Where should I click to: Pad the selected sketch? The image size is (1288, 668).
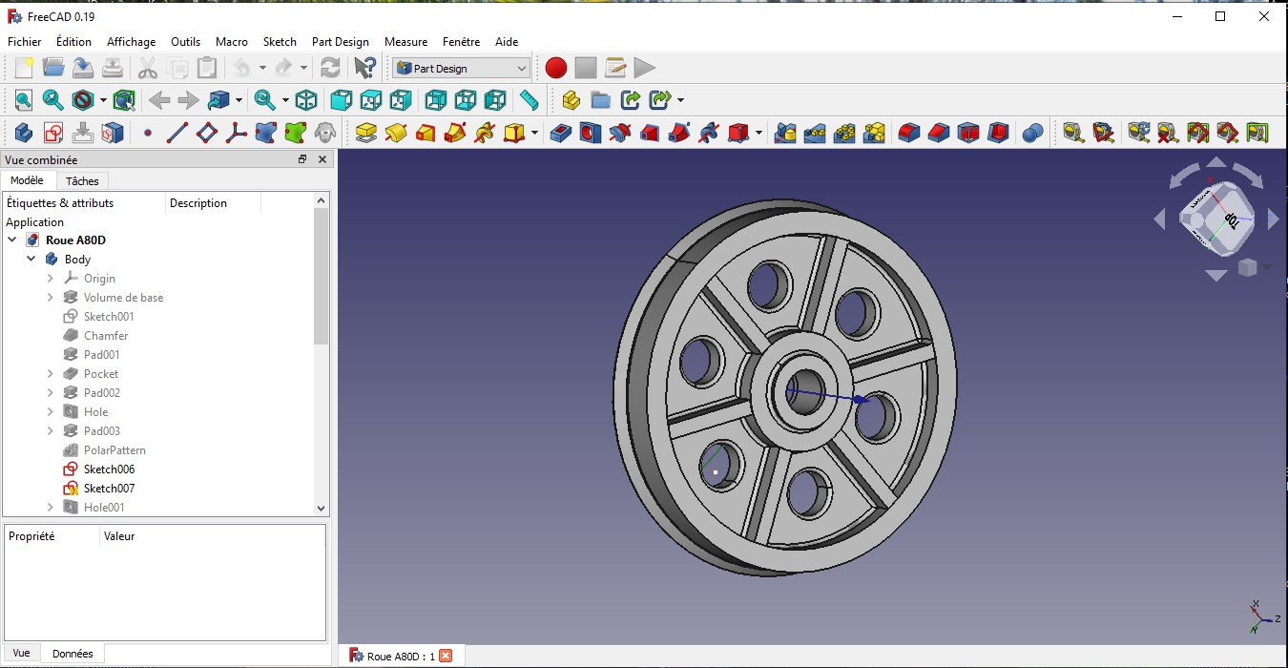pyautogui.click(x=365, y=133)
